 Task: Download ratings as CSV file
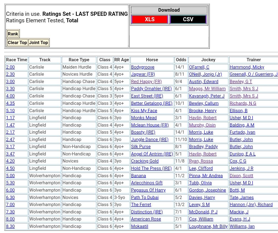coord(188,19)
